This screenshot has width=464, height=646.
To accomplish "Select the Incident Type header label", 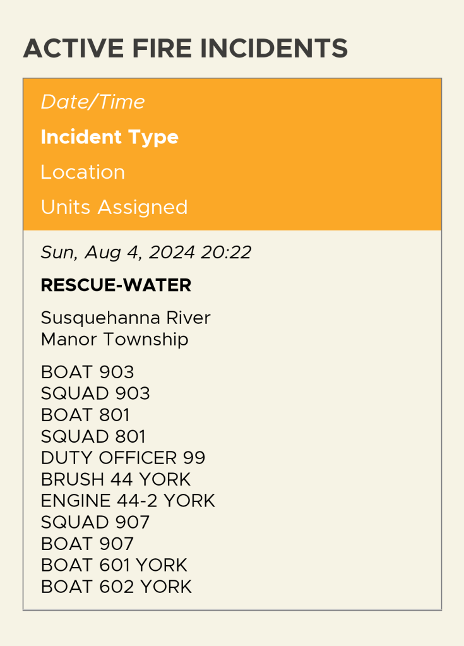I will (x=109, y=138).
